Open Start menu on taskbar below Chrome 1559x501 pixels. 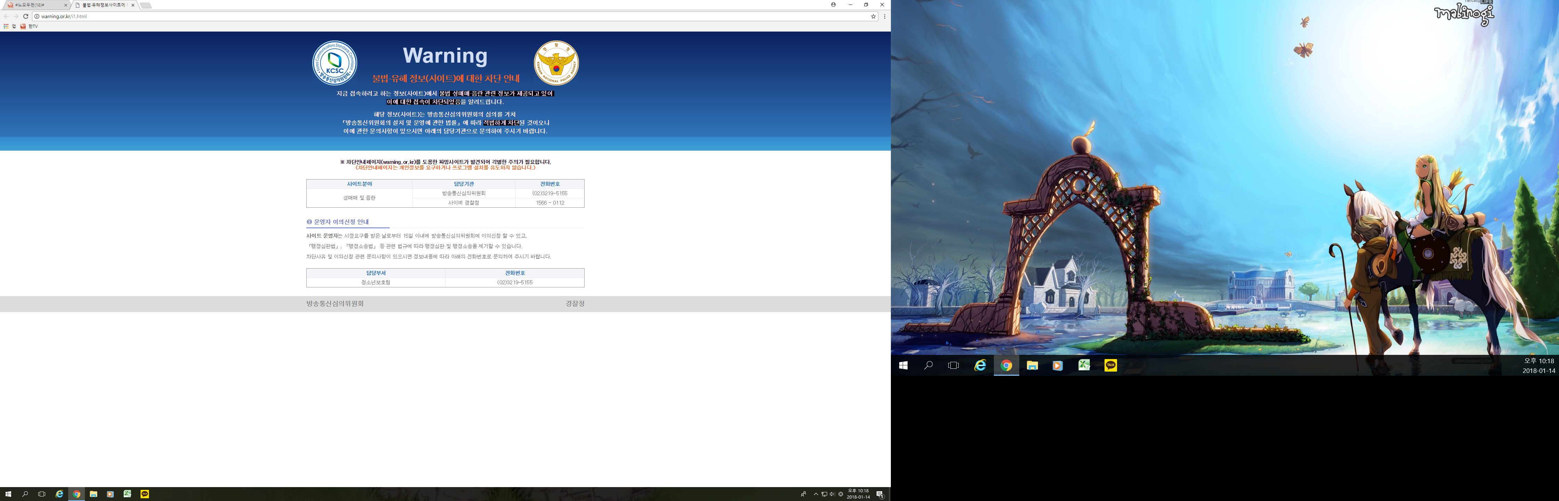click(8, 494)
